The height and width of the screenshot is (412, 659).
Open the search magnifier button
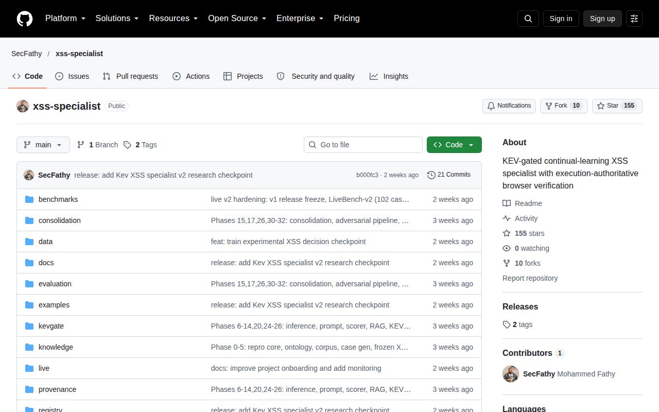[x=528, y=19]
